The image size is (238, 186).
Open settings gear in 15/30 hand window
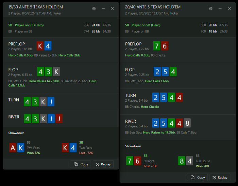94,8
